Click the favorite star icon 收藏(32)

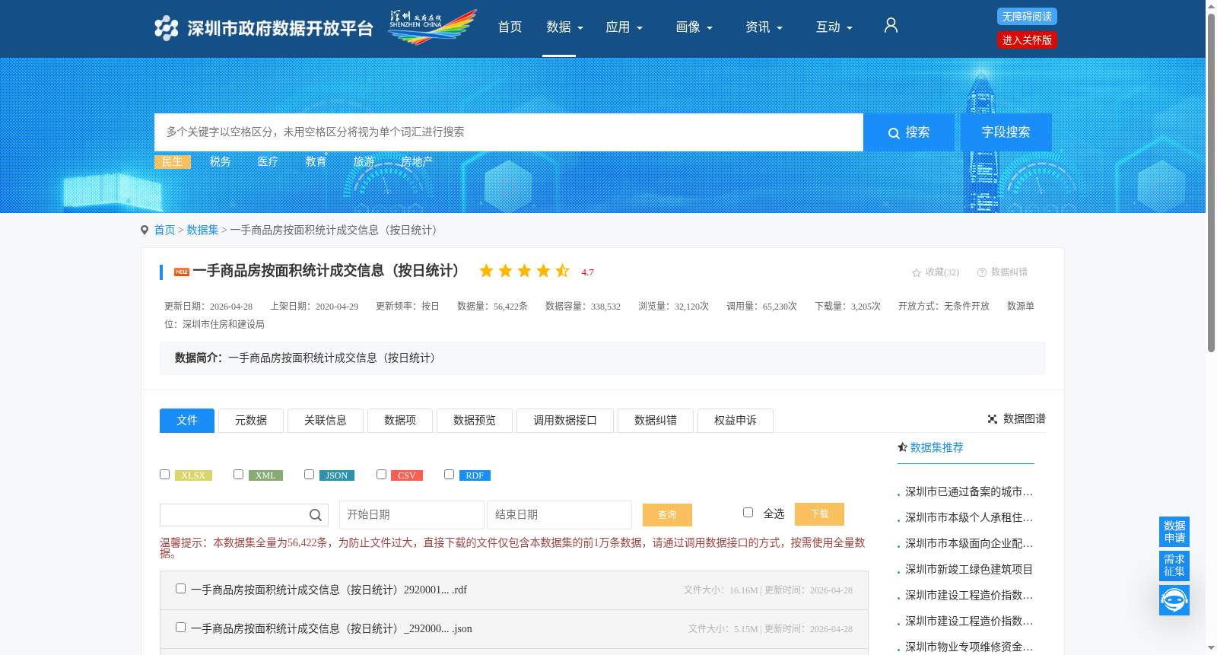point(917,272)
